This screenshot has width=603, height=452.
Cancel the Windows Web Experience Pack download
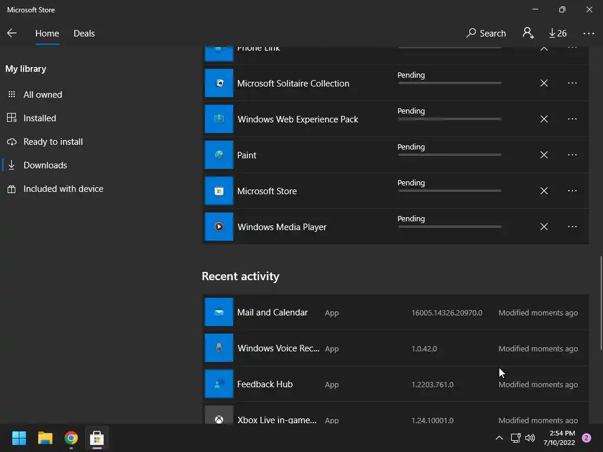point(544,119)
